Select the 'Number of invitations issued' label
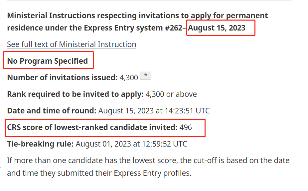This screenshot has width=308, height=191. [x=62, y=78]
